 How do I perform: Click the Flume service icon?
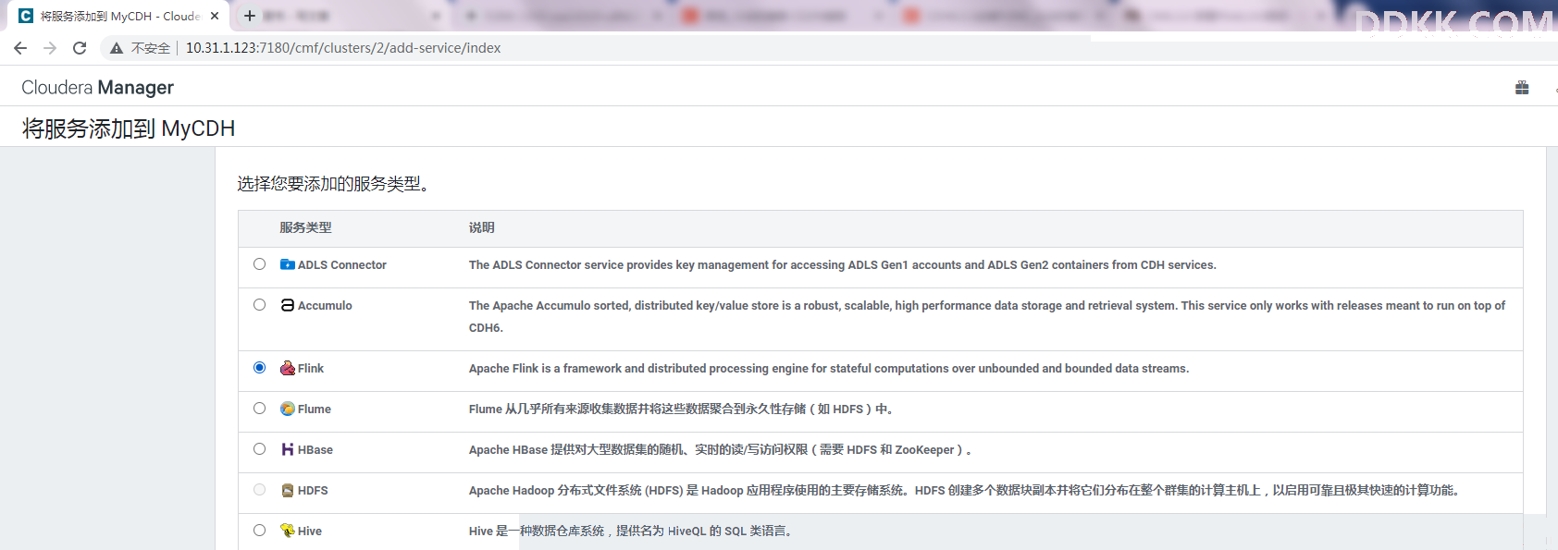tap(288, 409)
